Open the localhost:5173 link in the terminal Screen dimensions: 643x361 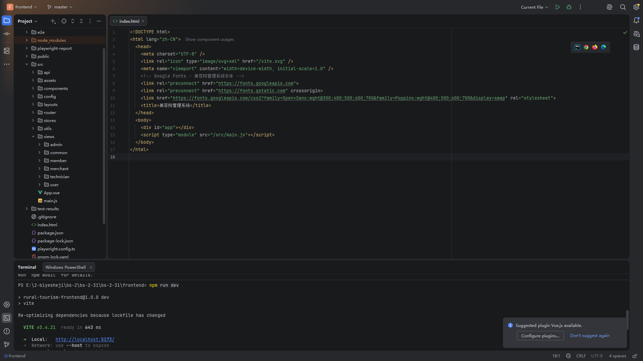pos(85,339)
